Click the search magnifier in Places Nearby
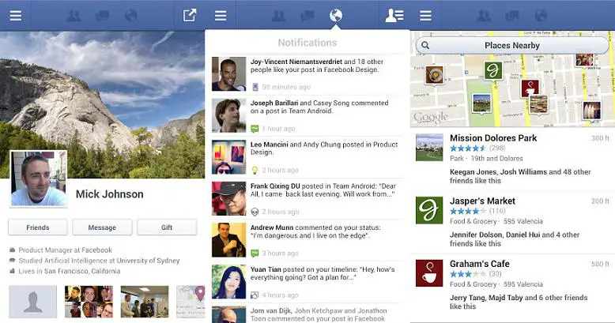The width and height of the screenshot is (615, 323). point(425,46)
